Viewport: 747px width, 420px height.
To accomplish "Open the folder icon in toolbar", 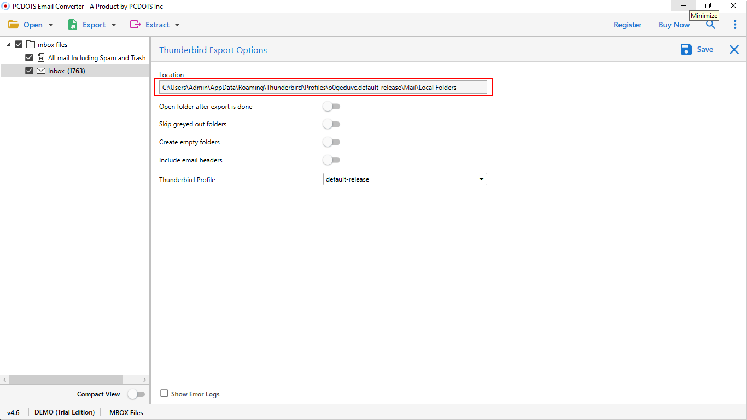I will [x=14, y=25].
